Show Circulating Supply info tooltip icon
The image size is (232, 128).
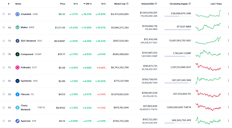pos(189,4)
